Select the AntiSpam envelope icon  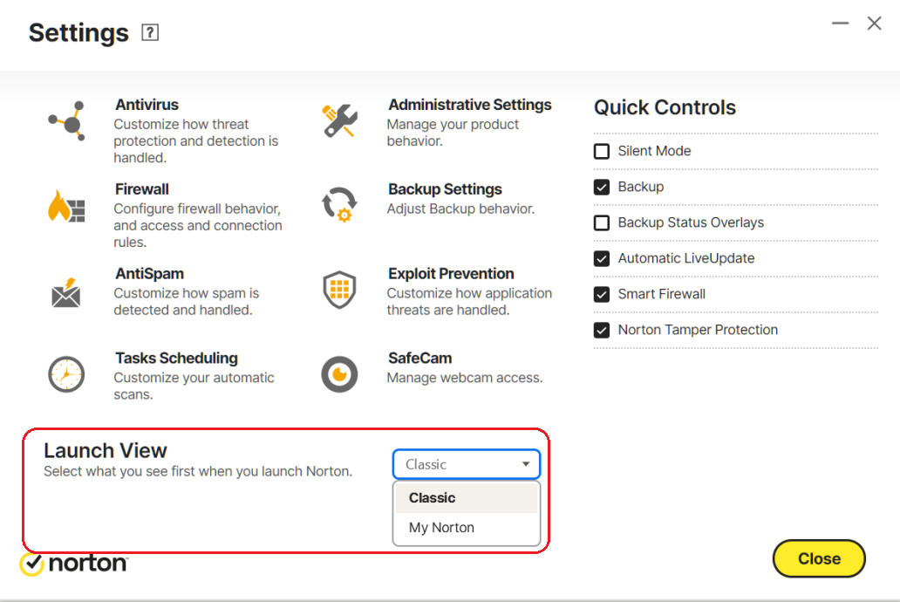(x=66, y=292)
